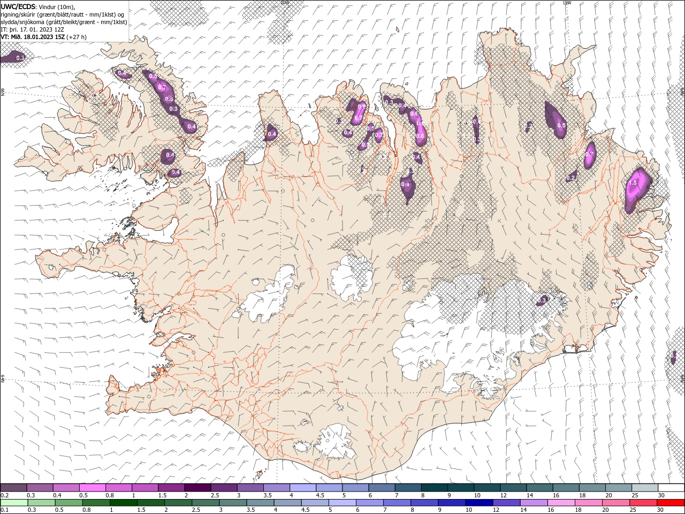Viewport: 685px width, 514px height.
Task: Click the "UWC/ECDS: Vindur (10m)" title text
Action: pyautogui.click(x=38, y=6)
